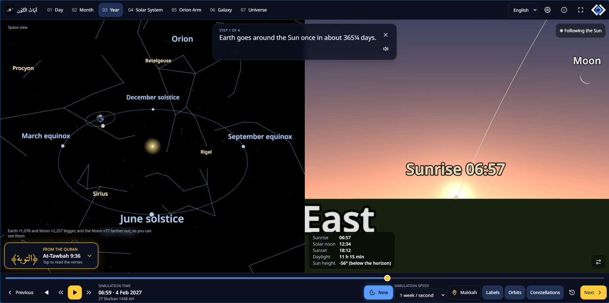Click the timeline slider handle
The width and height of the screenshot is (609, 303).
387,278
